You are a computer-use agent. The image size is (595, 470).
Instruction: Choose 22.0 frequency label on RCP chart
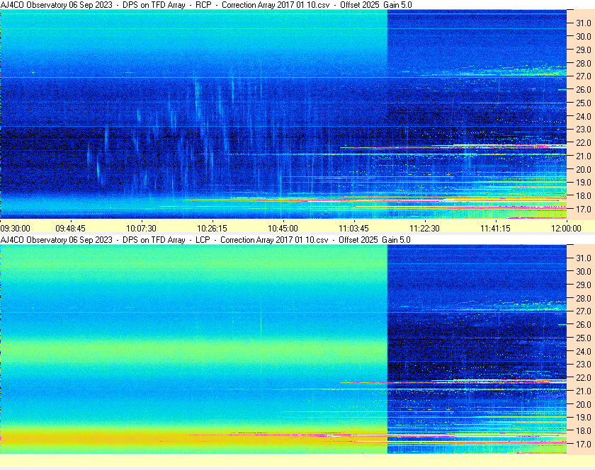(x=584, y=143)
